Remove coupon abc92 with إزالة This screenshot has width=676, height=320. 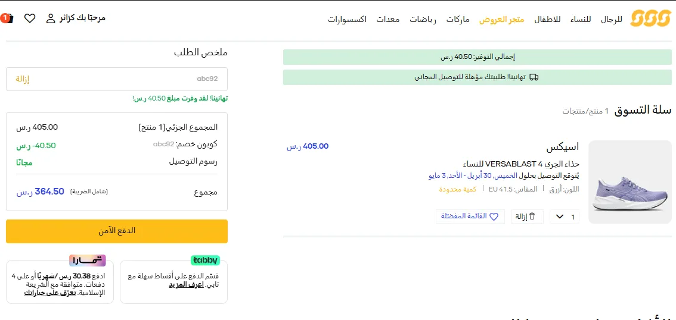22,79
